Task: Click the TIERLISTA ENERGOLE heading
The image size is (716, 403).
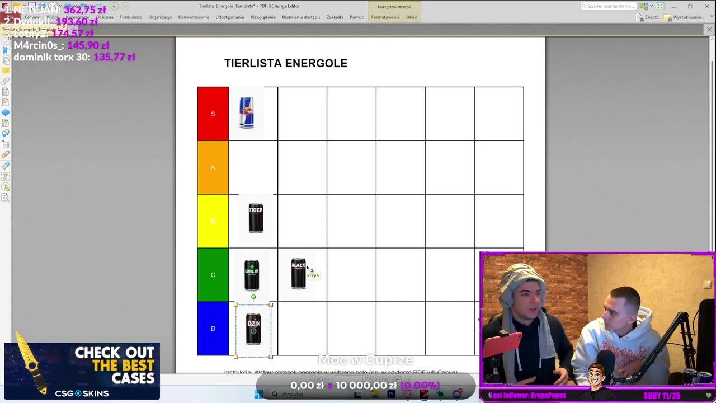Action: pos(286,63)
